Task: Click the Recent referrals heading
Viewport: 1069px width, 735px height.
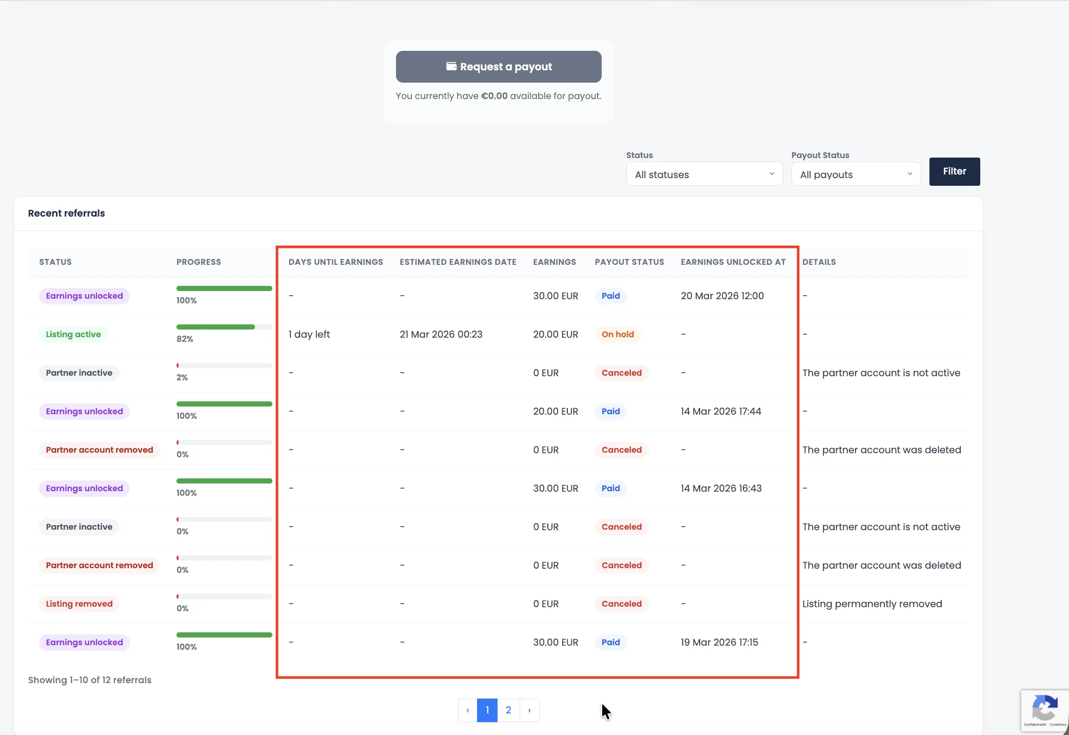Action: point(66,214)
